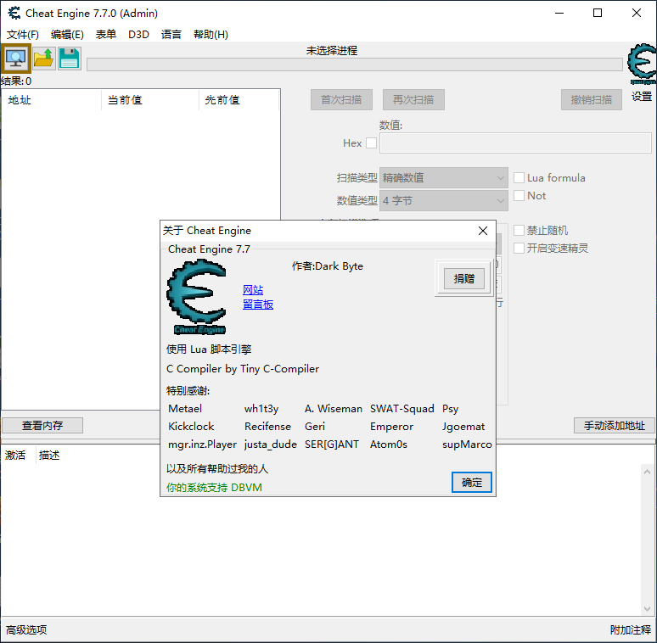Image resolution: width=657 pixels, height=643 pixels.
Task: Click the name Kickclock in credits
Action: tap(191, 426)
